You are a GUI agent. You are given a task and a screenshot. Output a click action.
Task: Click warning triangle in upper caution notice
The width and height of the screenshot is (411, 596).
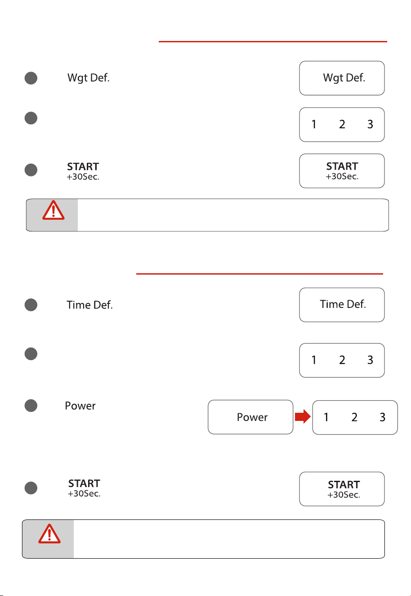(54, 210)
